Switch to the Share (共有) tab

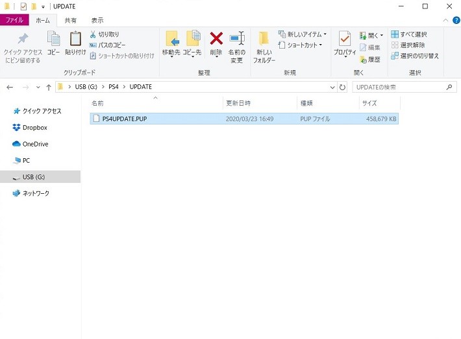70,20
